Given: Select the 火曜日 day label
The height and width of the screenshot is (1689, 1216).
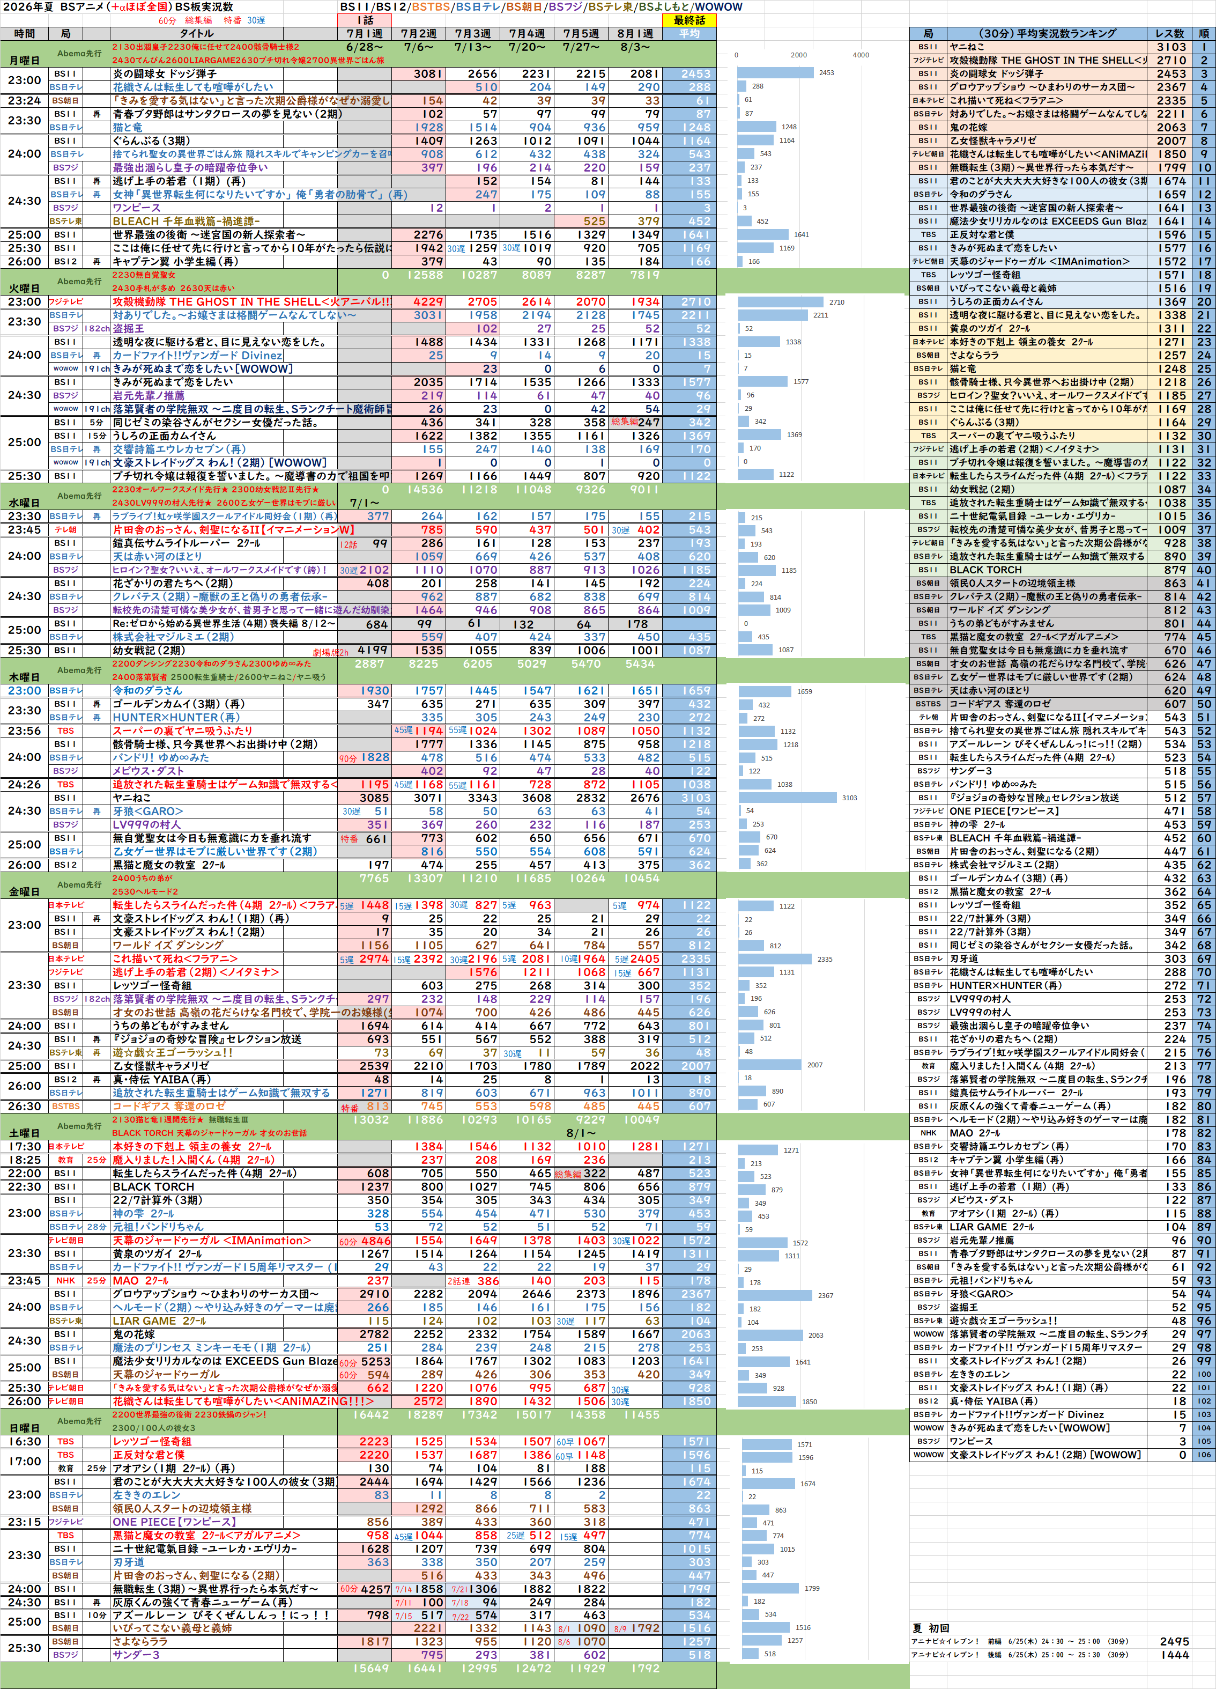Looking at the screenshot, I should coord(25,288).
